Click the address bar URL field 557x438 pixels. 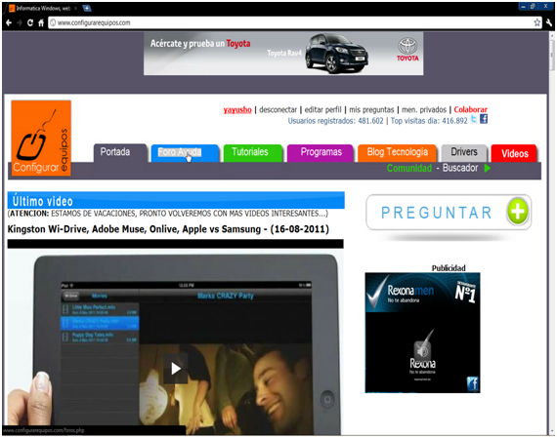pyautogui.click(x=295, y=22)
